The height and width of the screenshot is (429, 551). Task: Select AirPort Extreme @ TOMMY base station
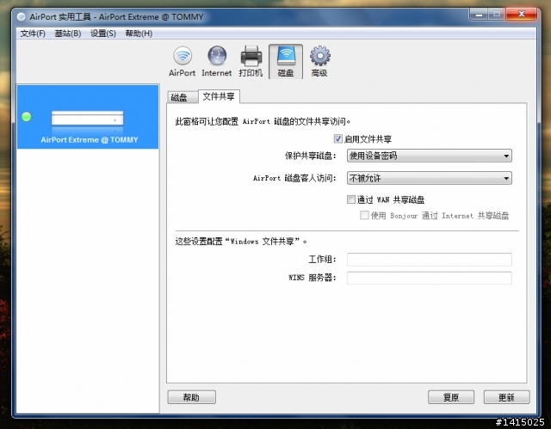point(88,117)
